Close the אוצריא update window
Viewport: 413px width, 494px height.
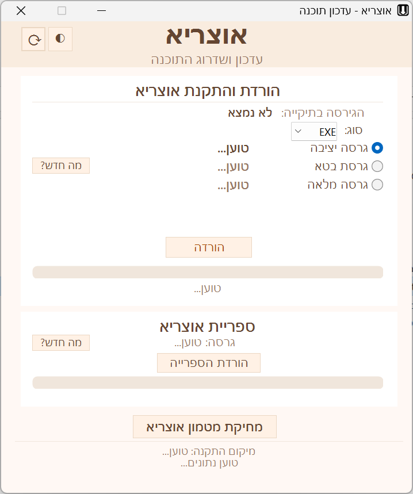click(21, 10)
